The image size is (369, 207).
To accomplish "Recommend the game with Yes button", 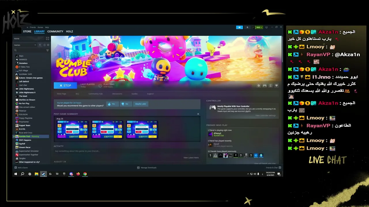I will pyautogui.click(x=112, y=104).
